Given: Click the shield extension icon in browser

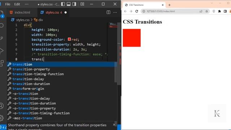Looking at the screenshot, I should click(x=214, y=11).
